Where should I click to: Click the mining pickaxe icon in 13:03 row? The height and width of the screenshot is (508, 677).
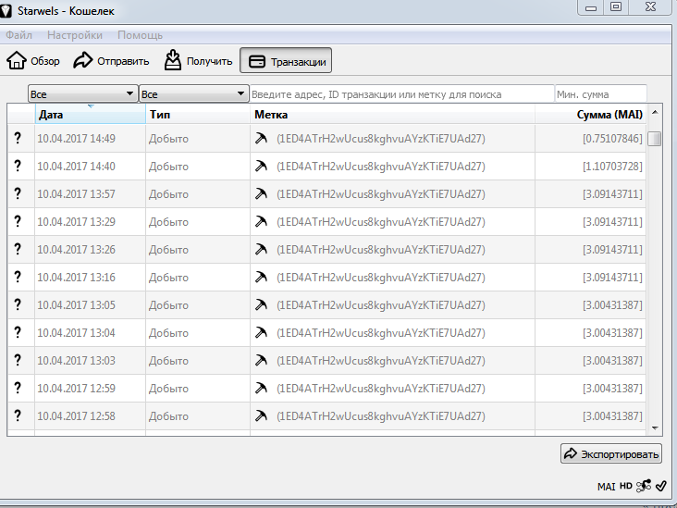point(261,360)
